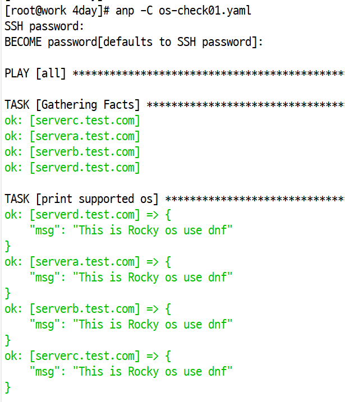Click msg text below serverb result

pyautogui.click(x=131, y=325)
